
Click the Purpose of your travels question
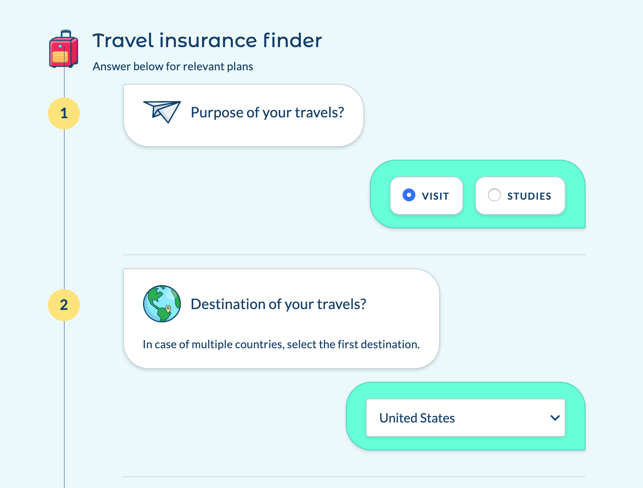267,113
